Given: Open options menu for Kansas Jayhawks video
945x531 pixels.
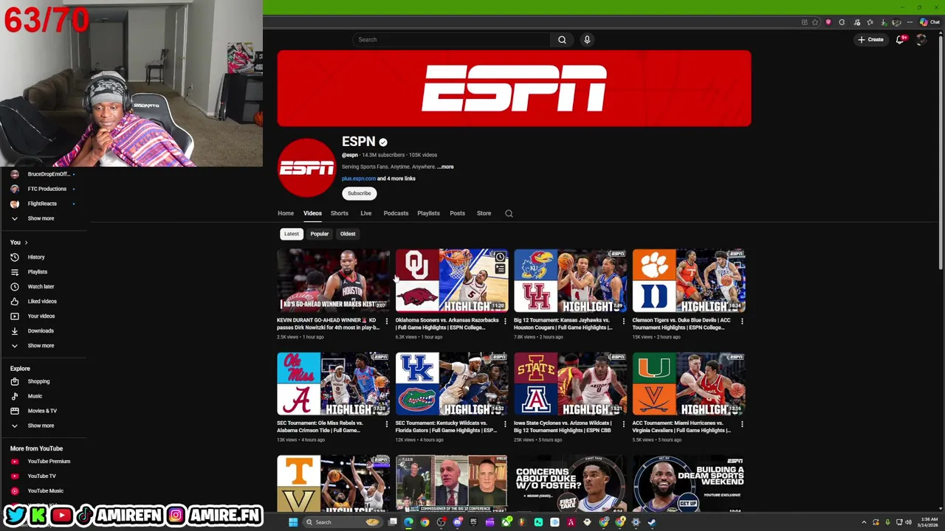Looking at the screenshot, I should (623, 321).
